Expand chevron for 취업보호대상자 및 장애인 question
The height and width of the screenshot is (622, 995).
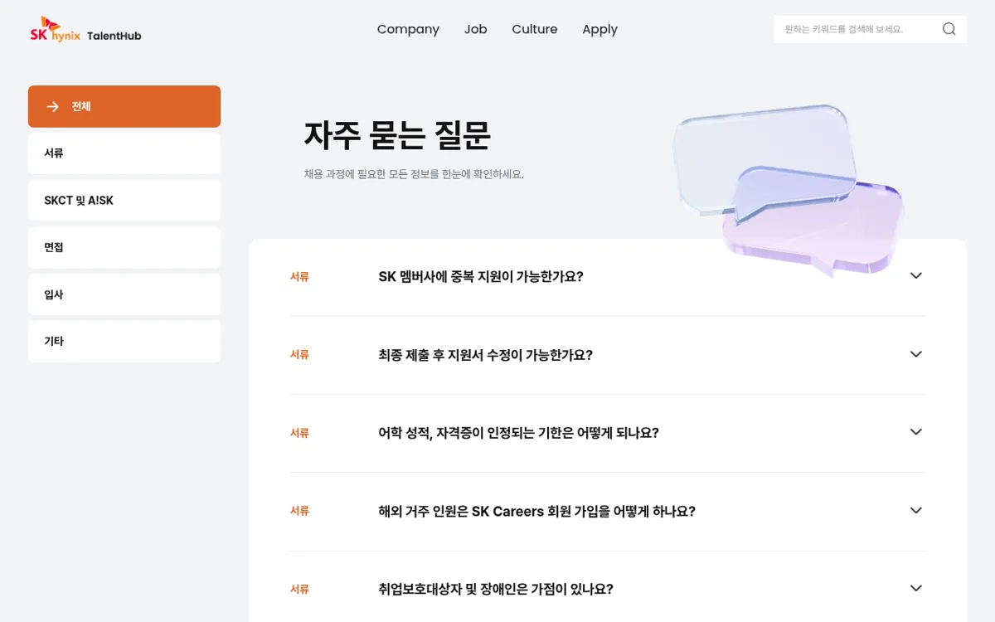(x=916, y=589)
